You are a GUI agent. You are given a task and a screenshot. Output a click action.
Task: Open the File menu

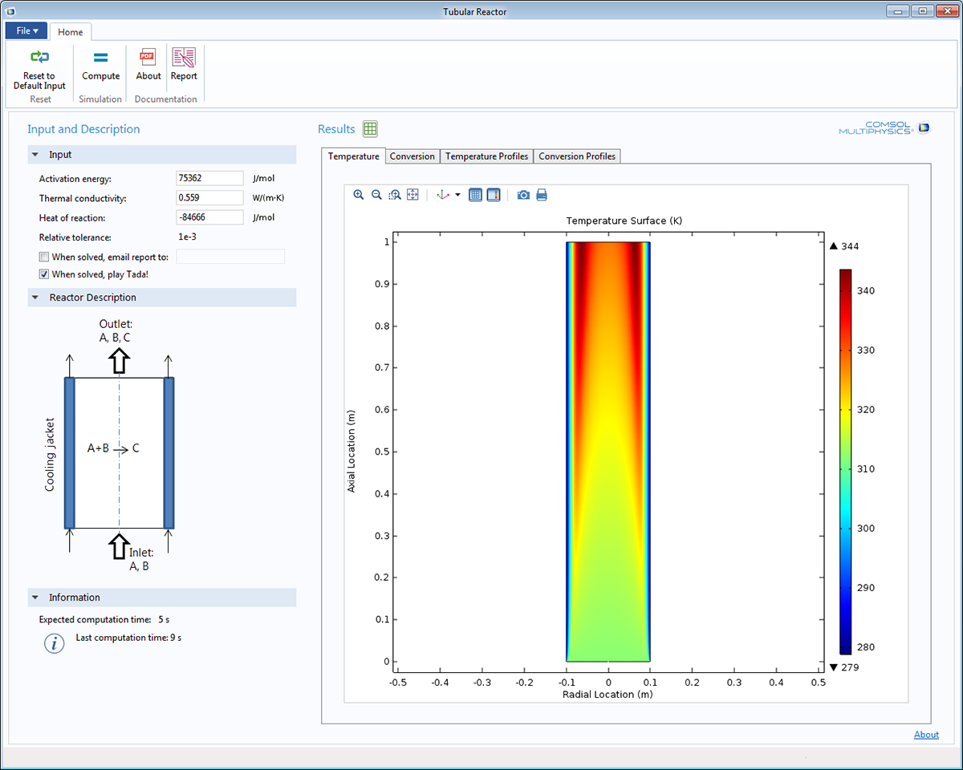click(x=26, y=30)
